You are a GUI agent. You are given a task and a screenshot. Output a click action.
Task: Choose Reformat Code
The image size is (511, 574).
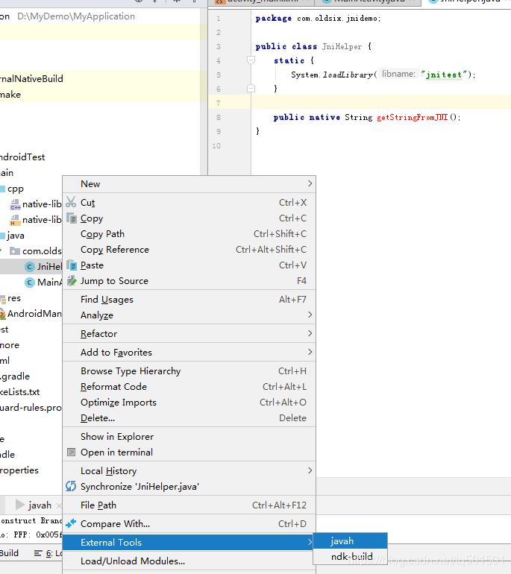point(189,387)
